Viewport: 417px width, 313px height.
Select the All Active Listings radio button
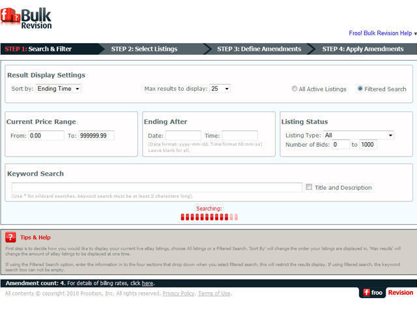pos(294,89)
